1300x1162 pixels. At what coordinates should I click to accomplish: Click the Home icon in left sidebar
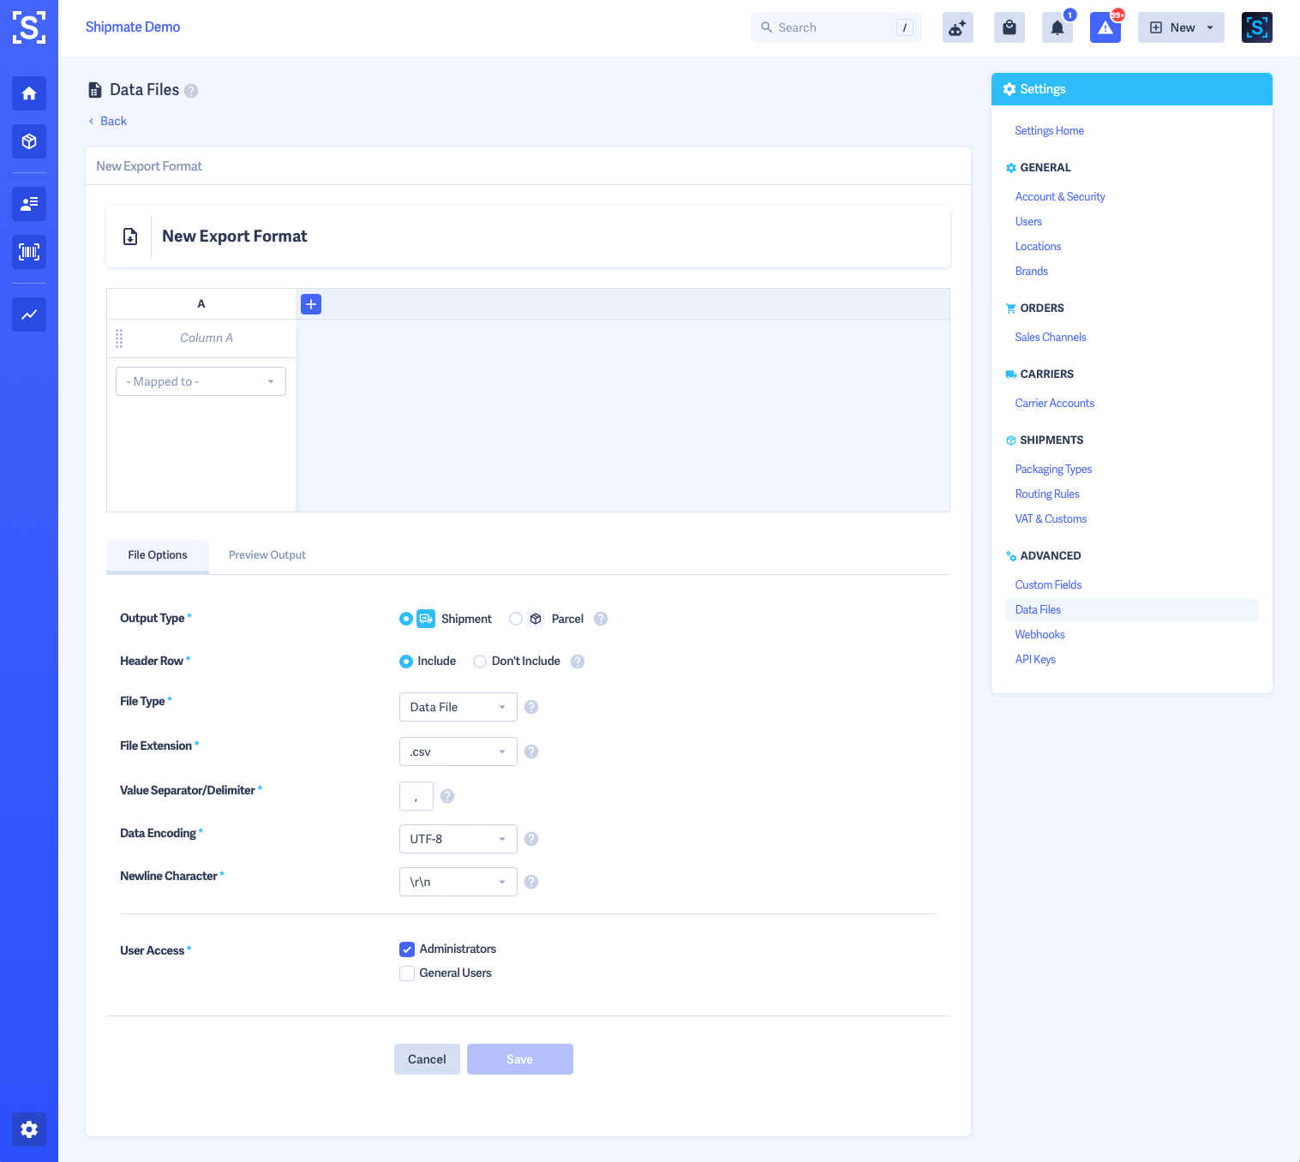point(29,93)
